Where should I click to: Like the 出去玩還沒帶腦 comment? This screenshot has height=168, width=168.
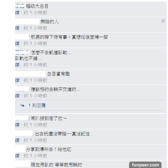pyautogui.click(x=17, y=140)
